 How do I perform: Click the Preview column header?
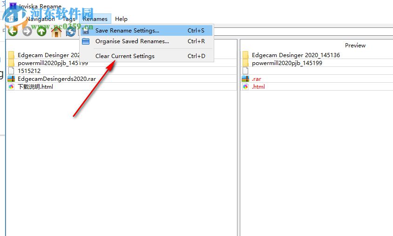(x=355, y=45)
